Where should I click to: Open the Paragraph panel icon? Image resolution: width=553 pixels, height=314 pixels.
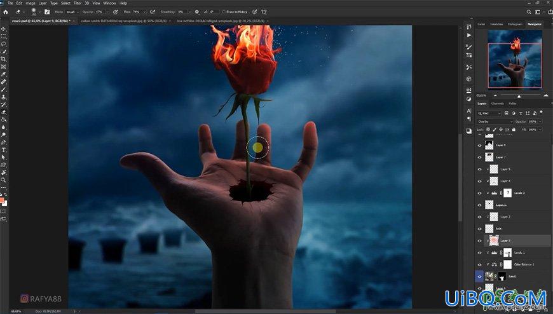point(468,119)
